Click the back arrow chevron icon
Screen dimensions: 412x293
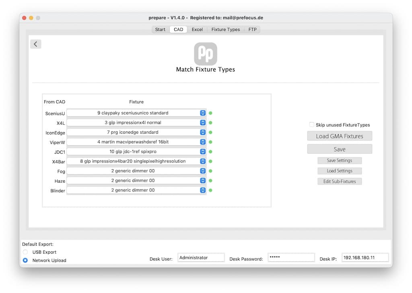35,44
